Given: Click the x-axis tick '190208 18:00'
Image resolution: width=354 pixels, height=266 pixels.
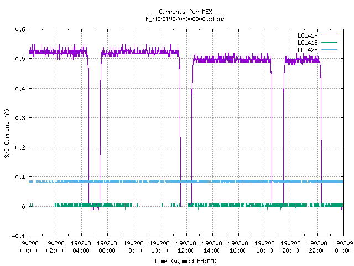Looking at the screenshot, I should tap(264, 247).
